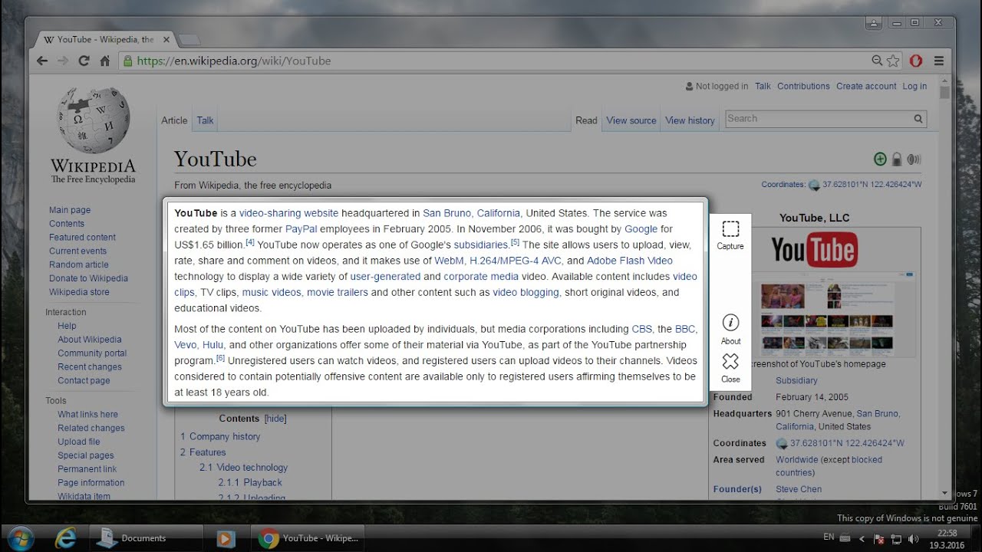
Task: Click the Create account link
Action: (x=866, y=87)
